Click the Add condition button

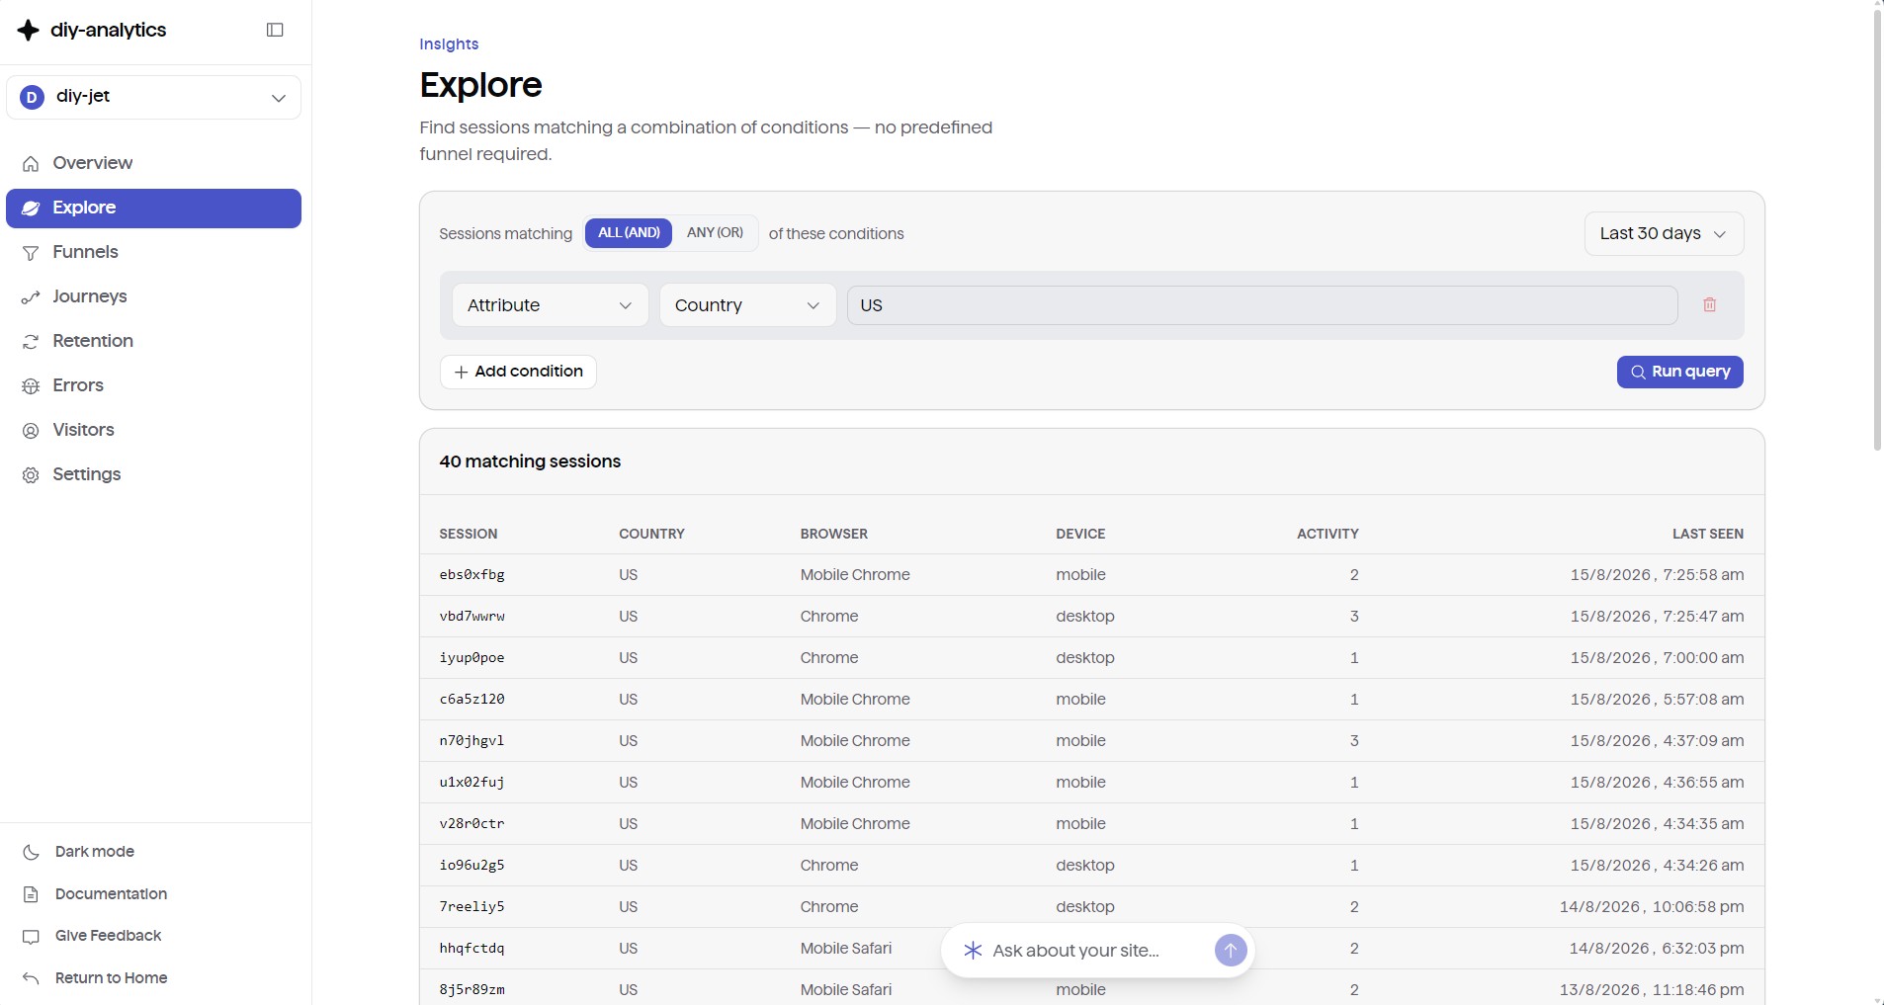point(518,372)
